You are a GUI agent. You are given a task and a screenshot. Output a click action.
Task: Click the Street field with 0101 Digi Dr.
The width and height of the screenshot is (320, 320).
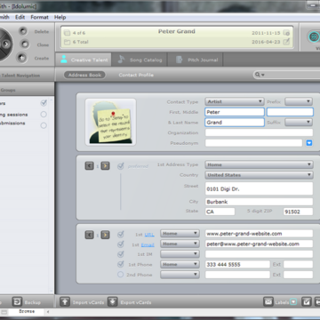(x=259, y=188)
